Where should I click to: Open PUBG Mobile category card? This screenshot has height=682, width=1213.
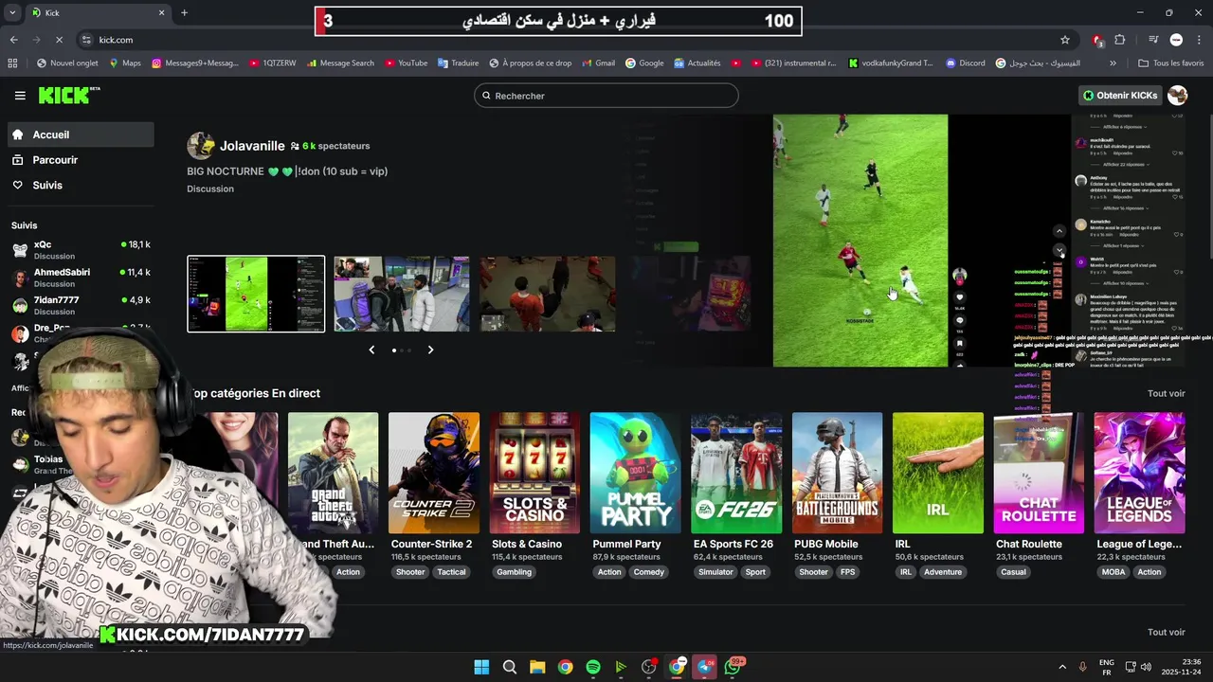[x=837, y=473]
